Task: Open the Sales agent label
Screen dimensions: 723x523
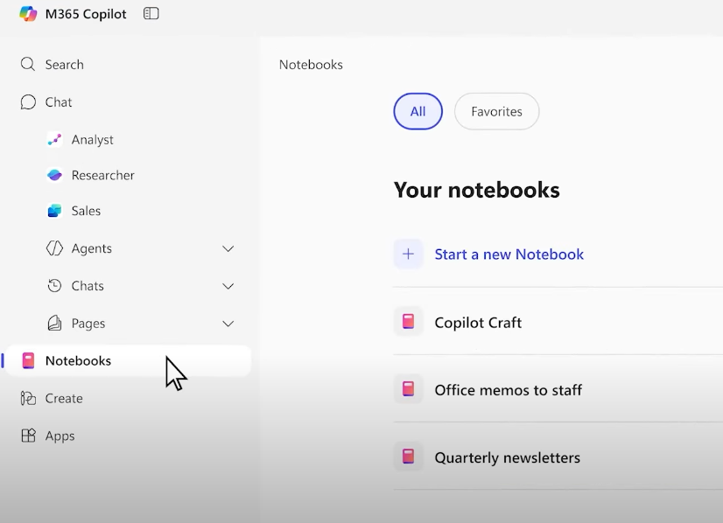Action: 86,211
